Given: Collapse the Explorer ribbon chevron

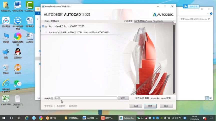Looking at the screenshot, I should click(x=208, y=14).
